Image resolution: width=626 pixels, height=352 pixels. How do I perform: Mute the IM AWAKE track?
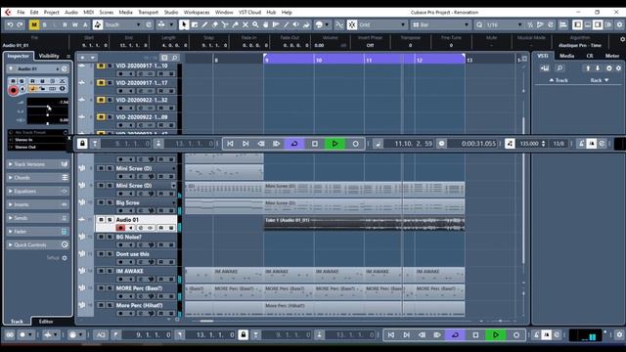click(101, 271)
